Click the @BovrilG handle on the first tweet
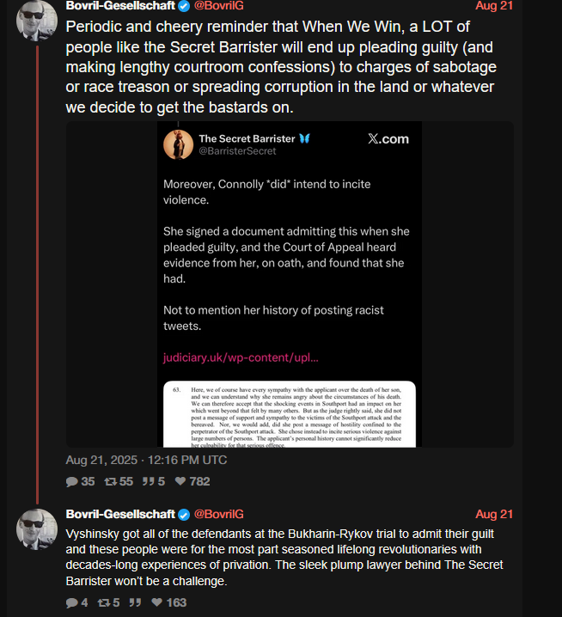The image size is (562, 617). tap(219, 5)
